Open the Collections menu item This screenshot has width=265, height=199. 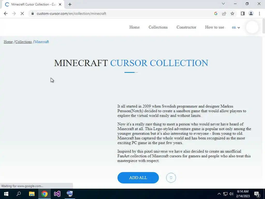(x=158, y=27)
